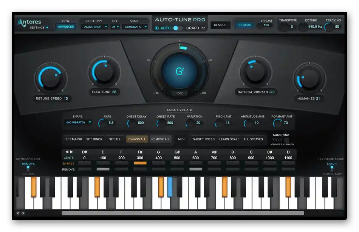Click the cents value 600 under A
The image size is (359, 232).
point(195,158)
